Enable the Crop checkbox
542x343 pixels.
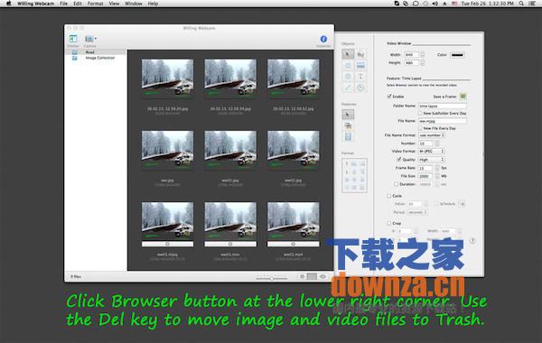tap(388, 223)
